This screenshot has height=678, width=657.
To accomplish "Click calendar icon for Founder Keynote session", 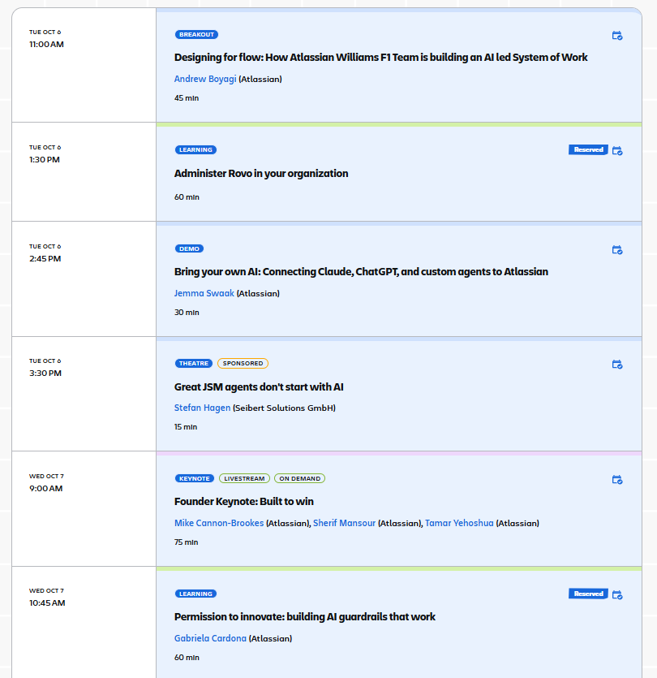I will (x=617, y=479).
